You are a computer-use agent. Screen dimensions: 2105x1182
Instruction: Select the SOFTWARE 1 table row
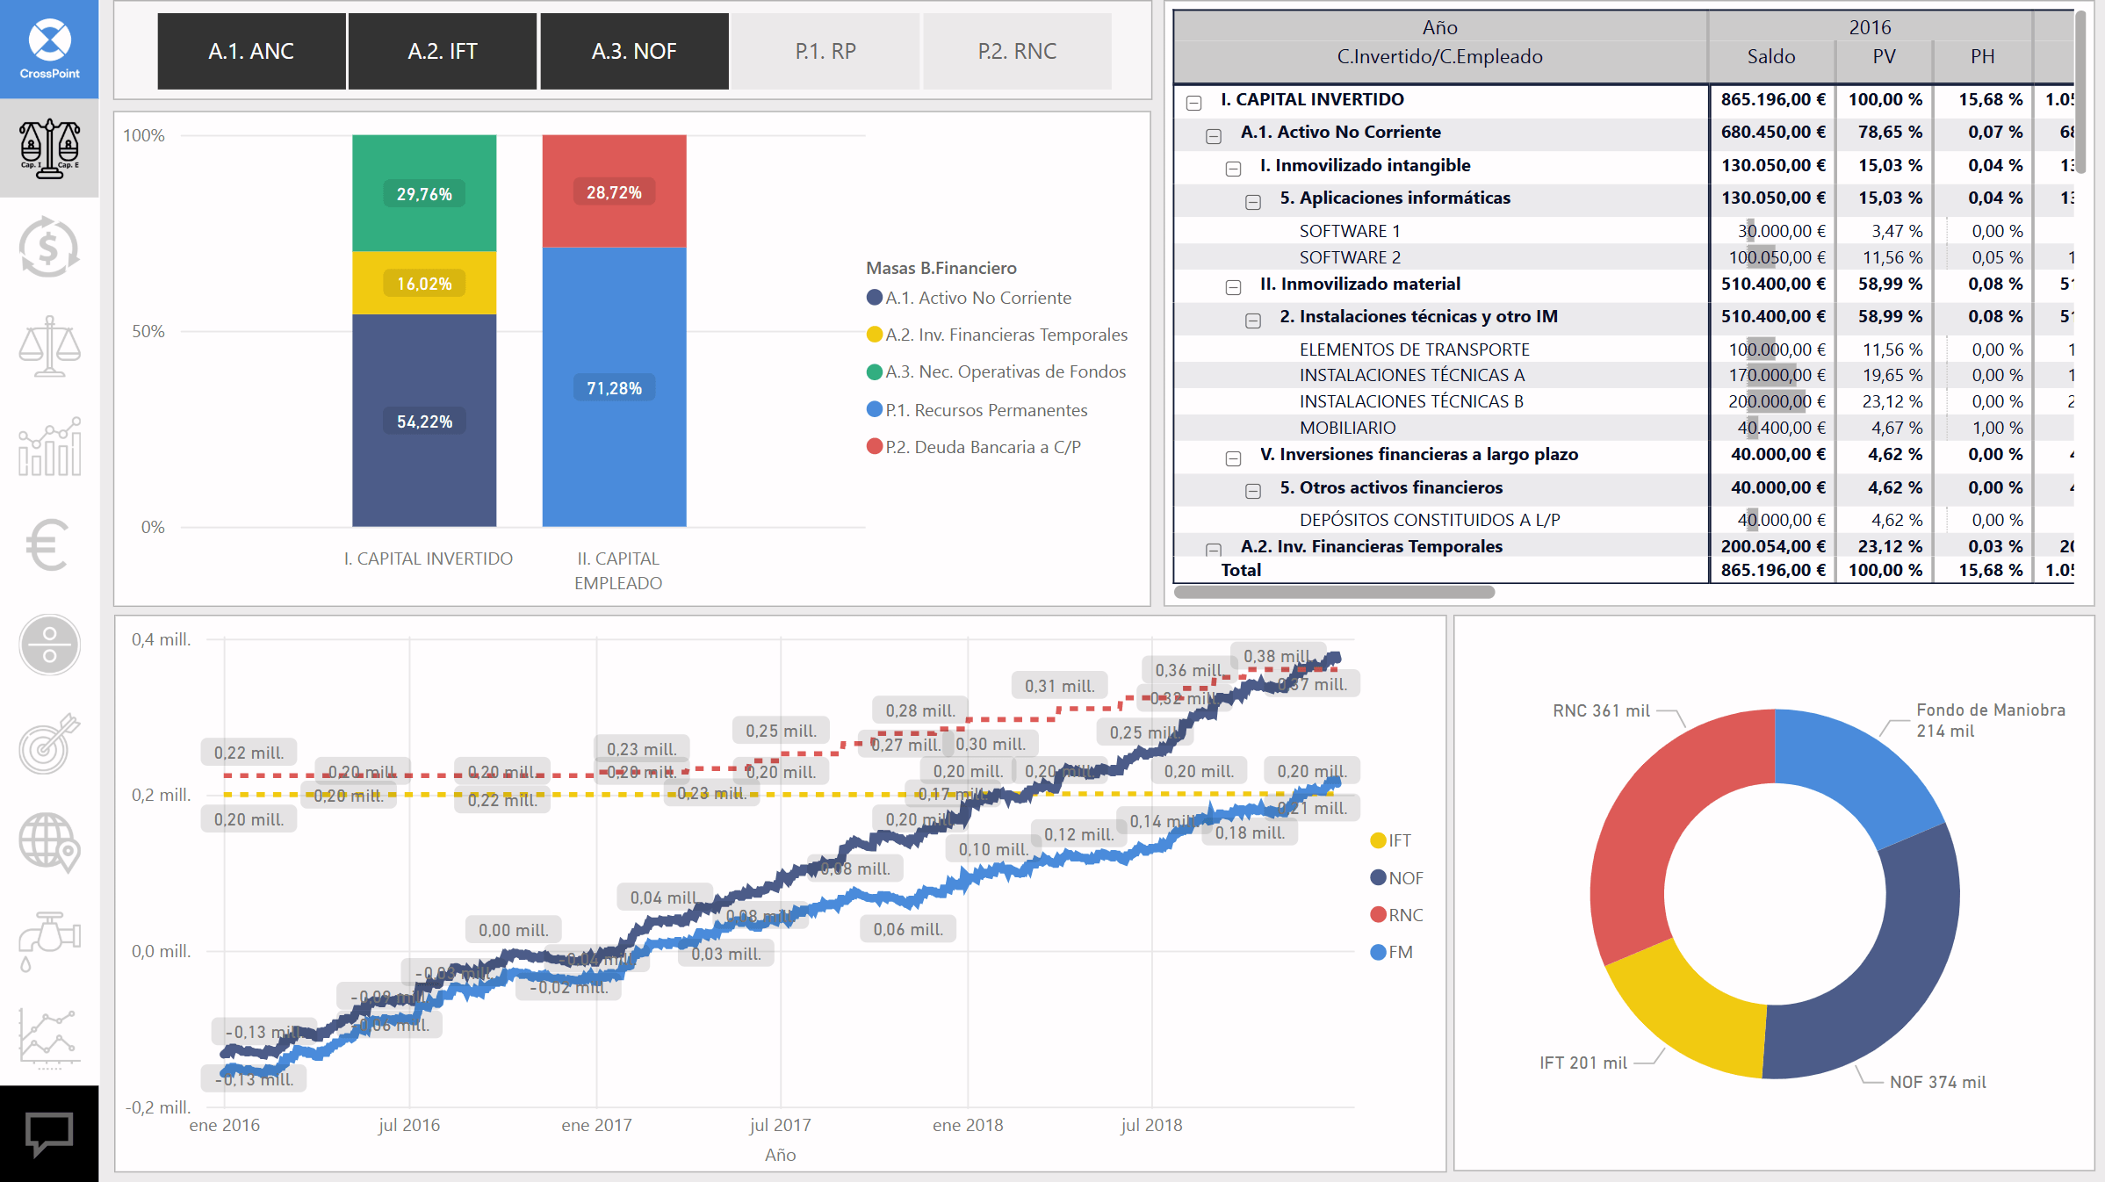pyautogui.click(x=1625, y=231)
